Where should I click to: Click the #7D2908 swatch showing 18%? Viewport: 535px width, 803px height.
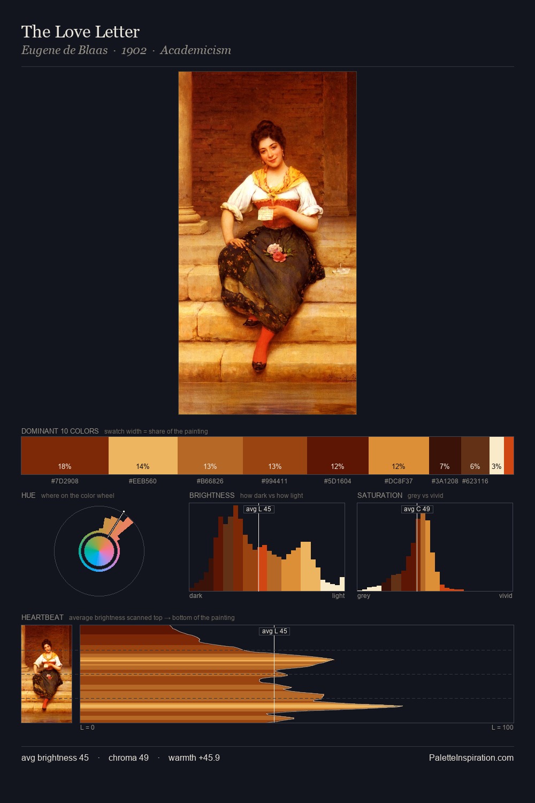click(x=65, y=456)
